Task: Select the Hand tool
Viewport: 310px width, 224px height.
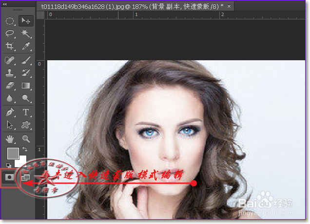Action: click(x=10, y=139)
